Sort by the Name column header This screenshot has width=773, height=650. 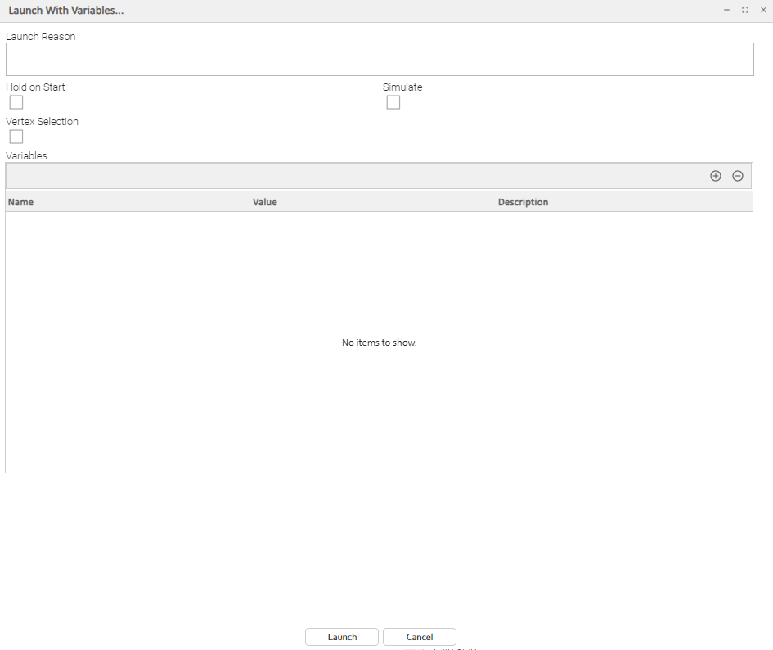[x=21, y=202]
